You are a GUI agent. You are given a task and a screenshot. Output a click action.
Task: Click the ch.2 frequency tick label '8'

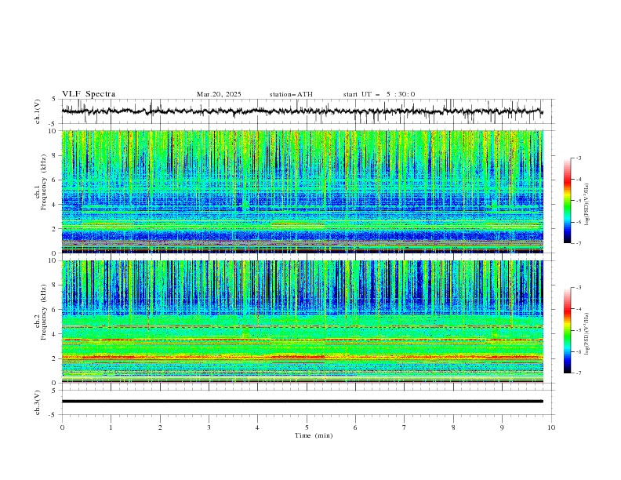click(x=56, y=285)
